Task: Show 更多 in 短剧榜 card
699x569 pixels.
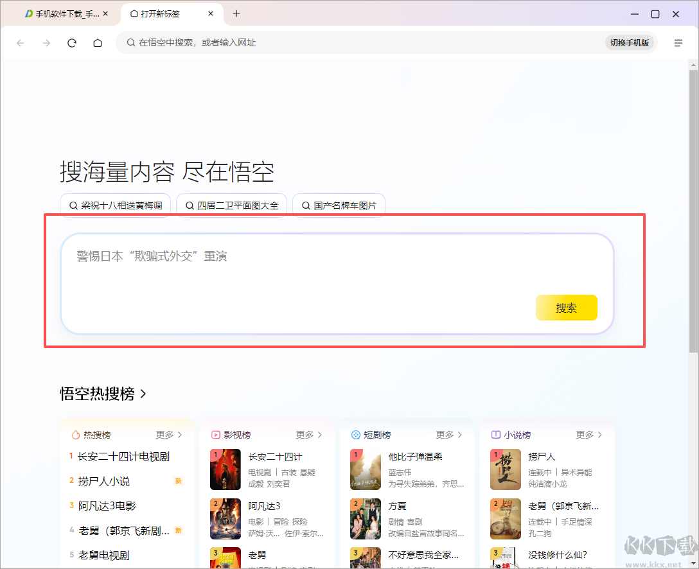Action: 449,435
